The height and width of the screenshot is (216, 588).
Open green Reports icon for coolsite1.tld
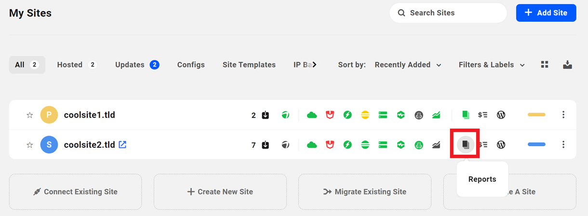click(465, 115)
